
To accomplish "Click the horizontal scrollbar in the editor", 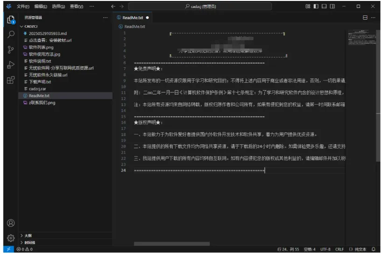I will (x=172, y=244).
